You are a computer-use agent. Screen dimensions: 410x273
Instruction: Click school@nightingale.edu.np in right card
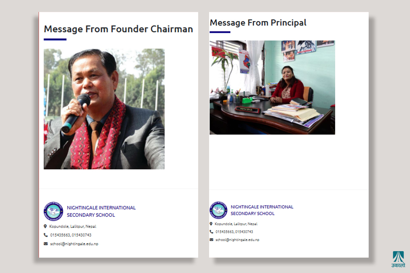[x=237, y=240]
